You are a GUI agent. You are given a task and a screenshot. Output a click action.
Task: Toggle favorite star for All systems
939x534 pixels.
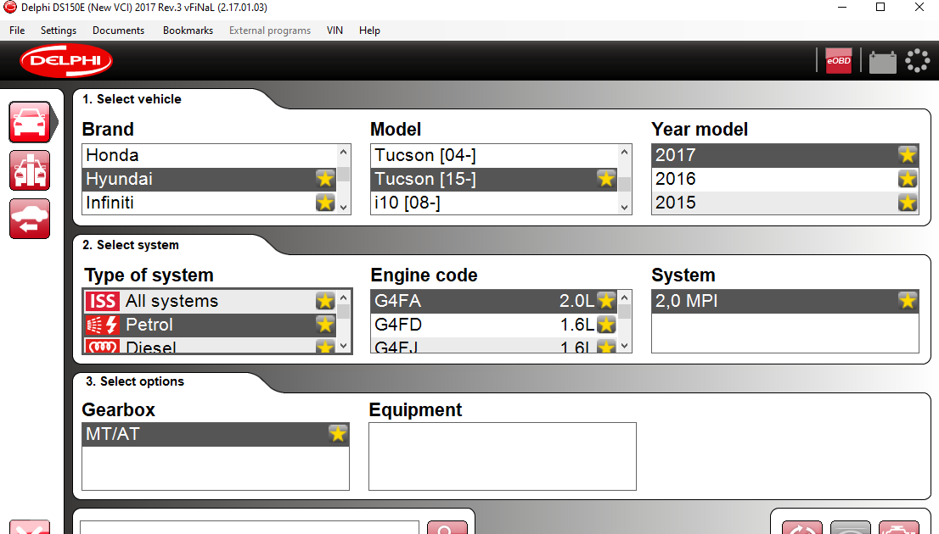click(325, 301)
